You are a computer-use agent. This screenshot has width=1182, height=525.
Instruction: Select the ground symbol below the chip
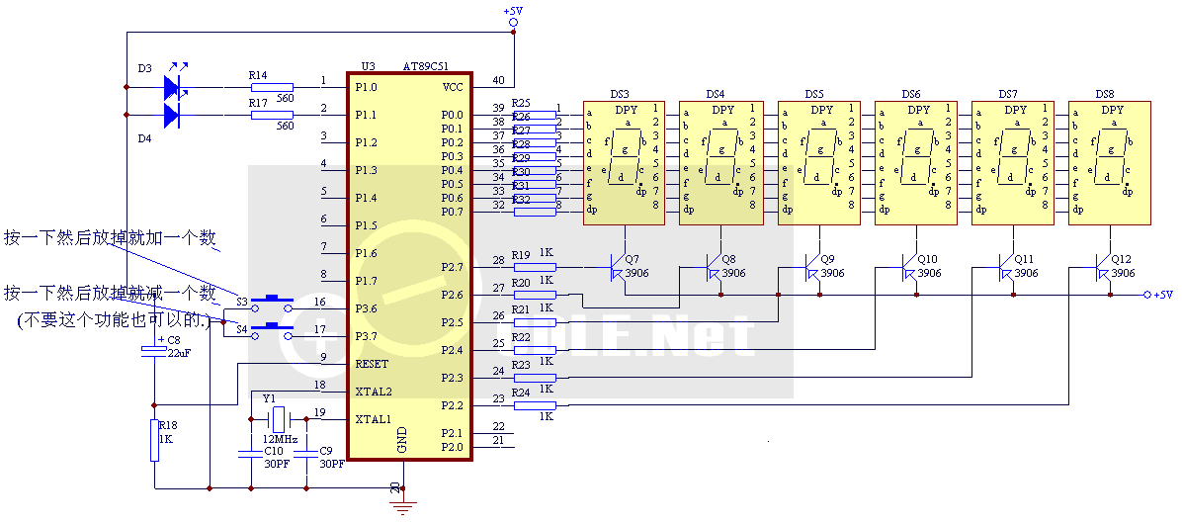tap(402, 507)
